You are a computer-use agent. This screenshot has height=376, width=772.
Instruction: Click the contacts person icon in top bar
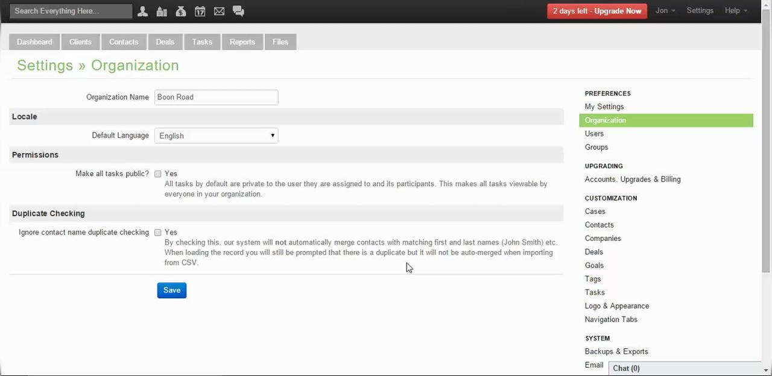(x=142, y=11)
